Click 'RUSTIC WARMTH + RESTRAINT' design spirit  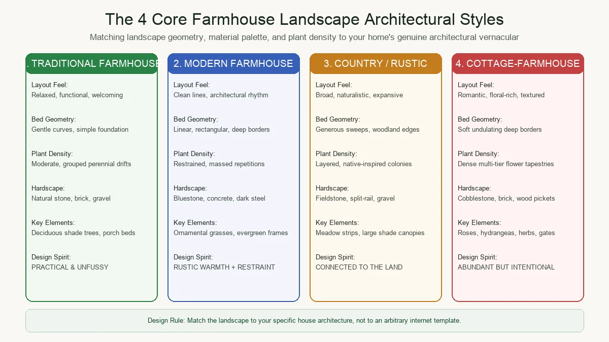tap(224, 267)
